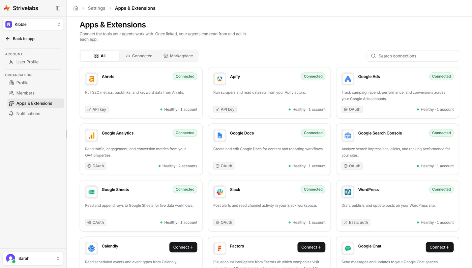This screenshot has height=268, width=472.
Task: Click the Notifications bell icon in the sidebar
Action: coord(11,114)
